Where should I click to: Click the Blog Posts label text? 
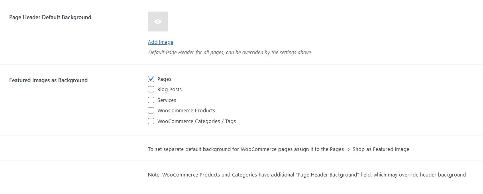[169, 90]
